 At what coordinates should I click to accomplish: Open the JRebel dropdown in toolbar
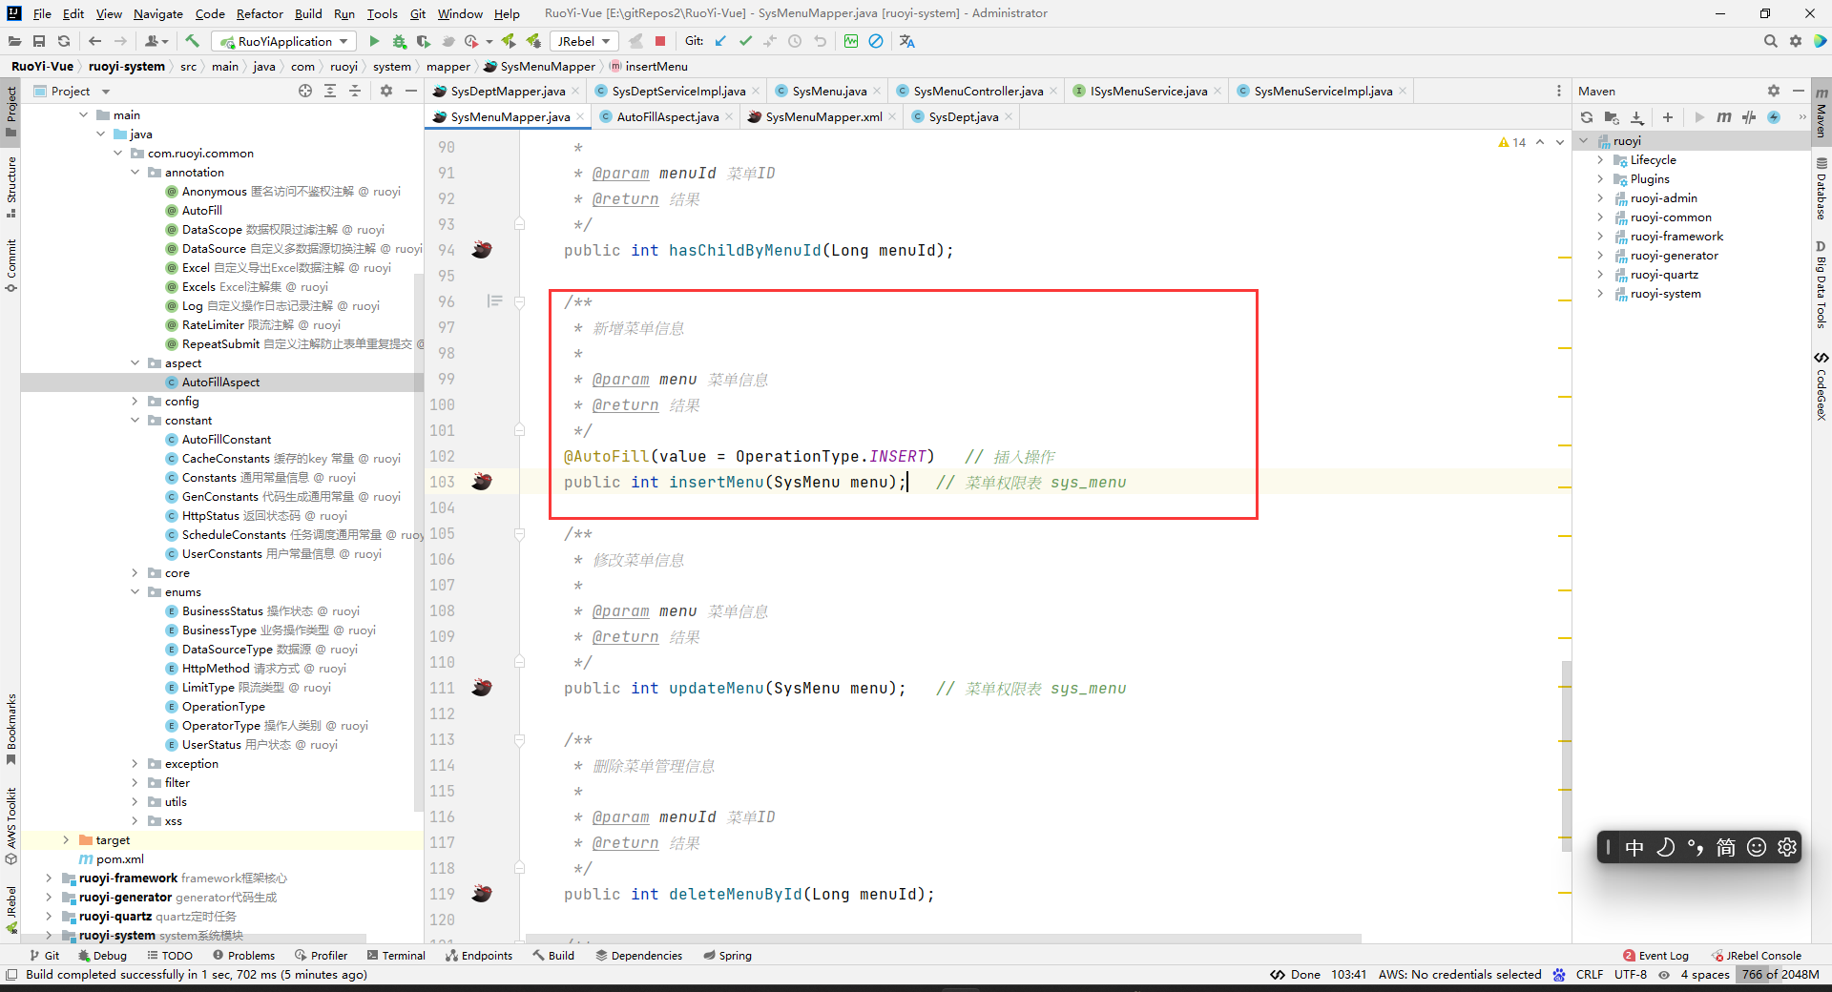coord(584,41)
